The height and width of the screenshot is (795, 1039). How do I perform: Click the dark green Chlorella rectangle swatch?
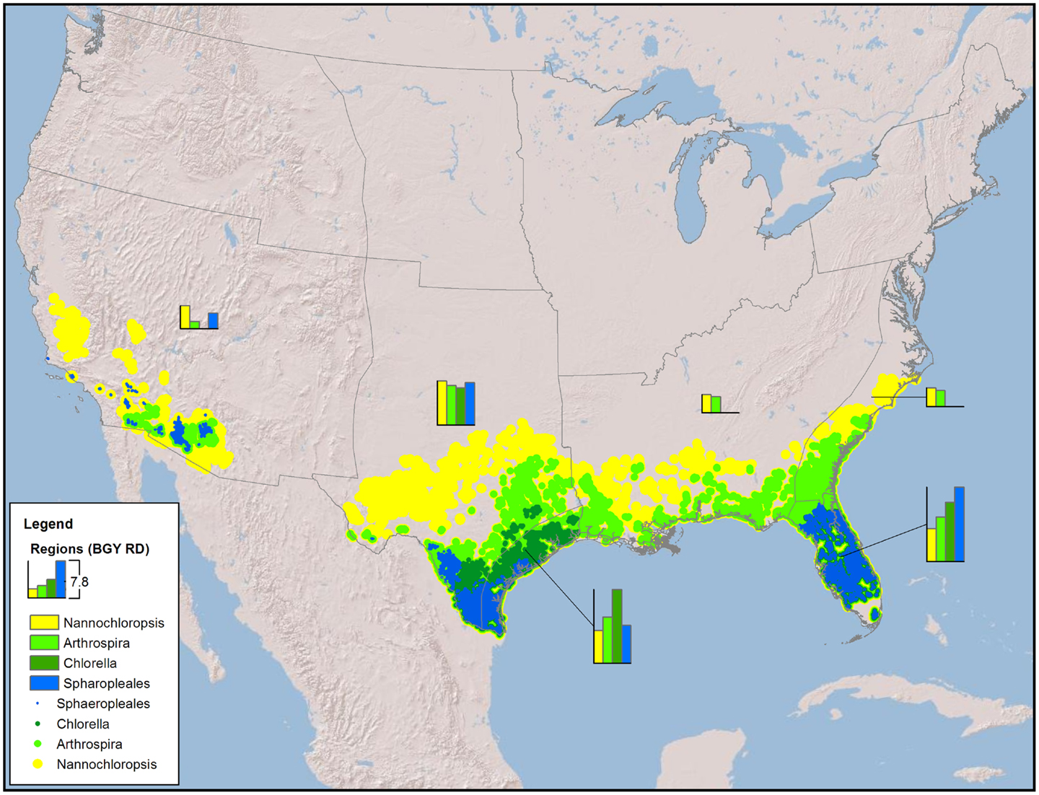44,662
